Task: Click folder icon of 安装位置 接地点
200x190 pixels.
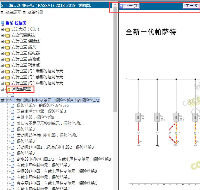Action: coord(7,60)
